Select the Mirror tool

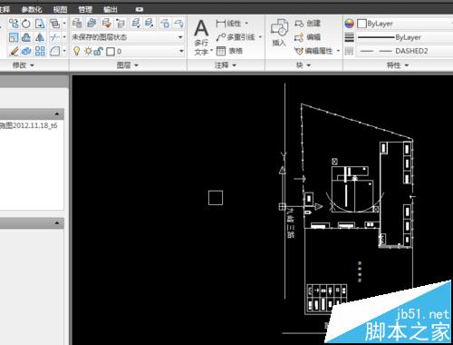pyautogui.click(x=40, y=37)
